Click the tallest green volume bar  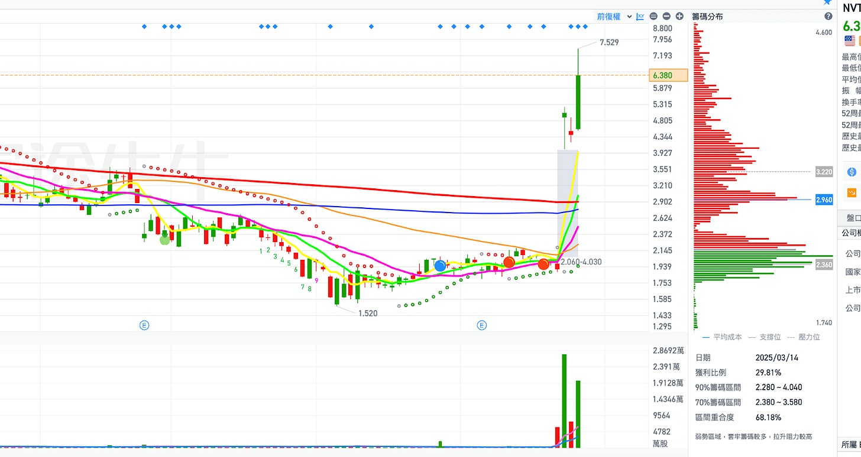click(564, 401)
